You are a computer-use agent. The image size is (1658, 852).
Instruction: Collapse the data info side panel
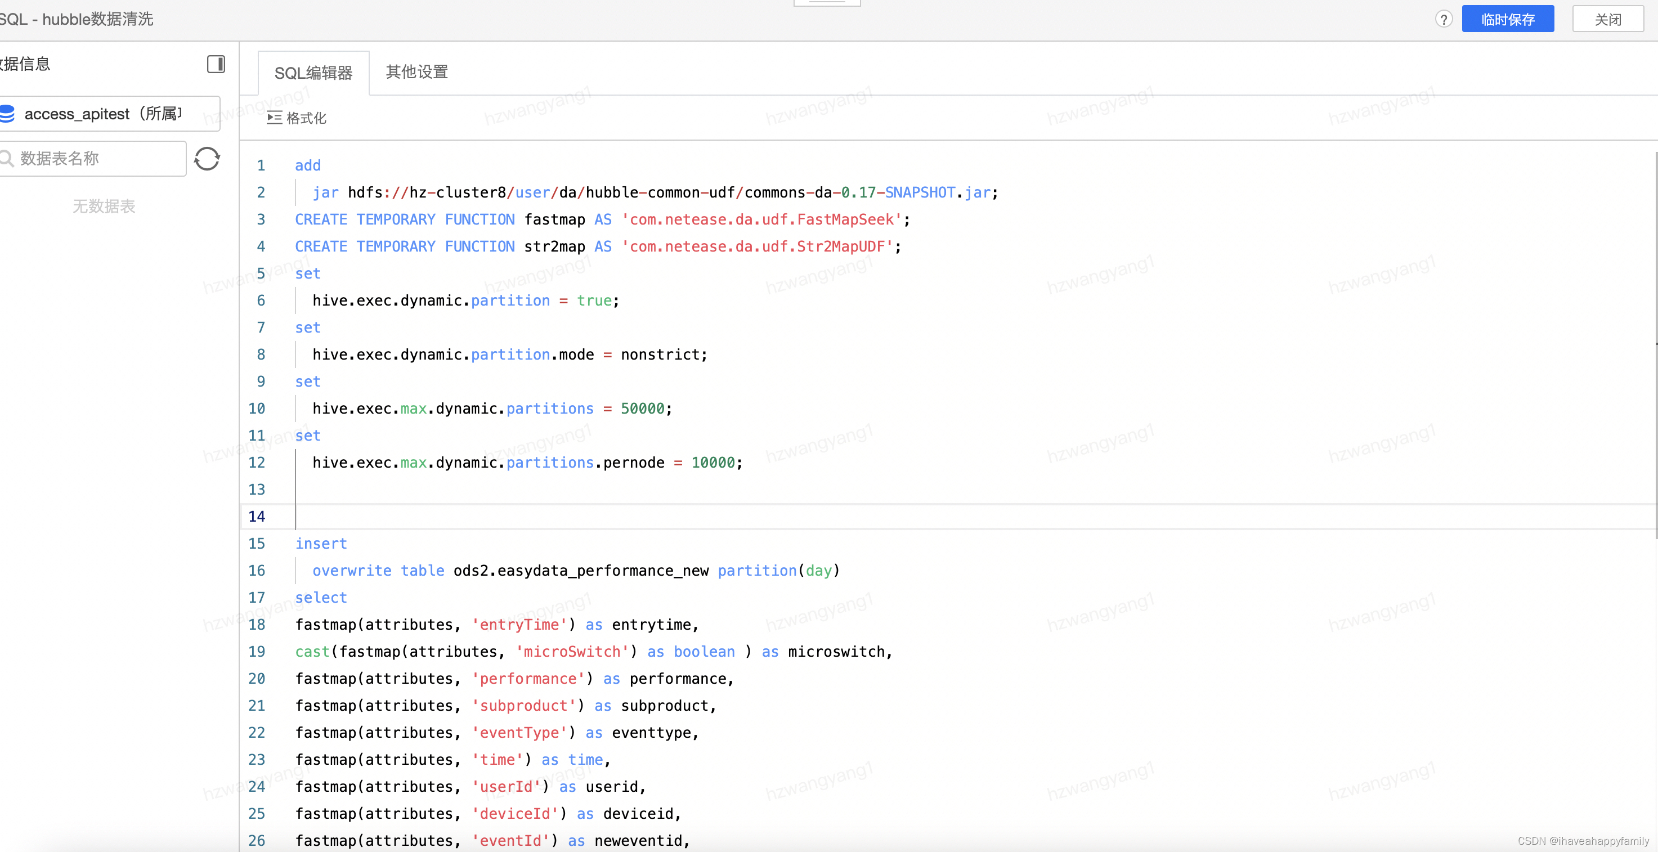point(216,64)
